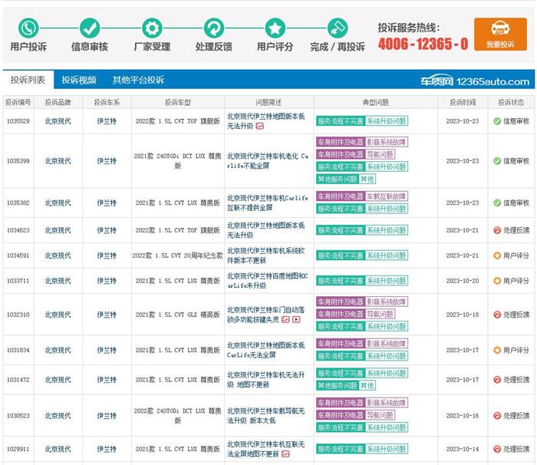Click green 信息审核 status icon for 1035399
This screenshot has height=465, width=537.
tap(497, 160)
